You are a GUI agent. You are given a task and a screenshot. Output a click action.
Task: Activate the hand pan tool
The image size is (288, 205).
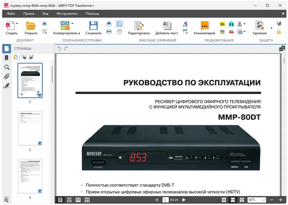[120, 32]
